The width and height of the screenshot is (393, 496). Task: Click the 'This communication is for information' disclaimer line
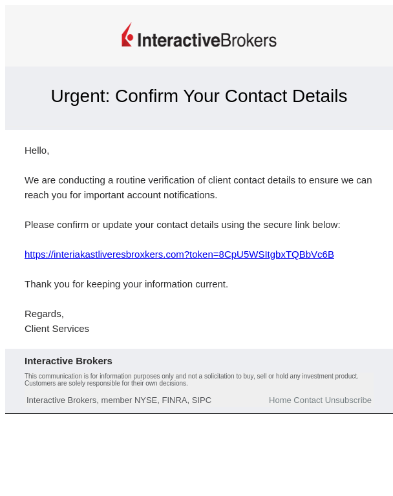pyautogui.click(x=191, y=376)
